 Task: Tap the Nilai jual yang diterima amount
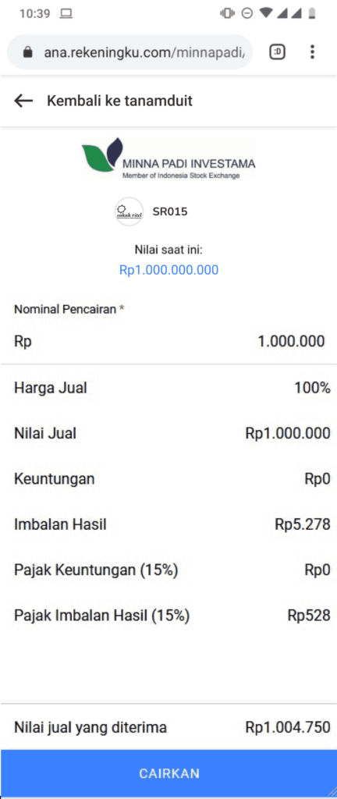tap(288, 727)
